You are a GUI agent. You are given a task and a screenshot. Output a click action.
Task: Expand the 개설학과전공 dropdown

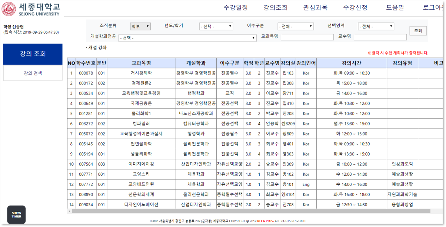pos(187,38)
